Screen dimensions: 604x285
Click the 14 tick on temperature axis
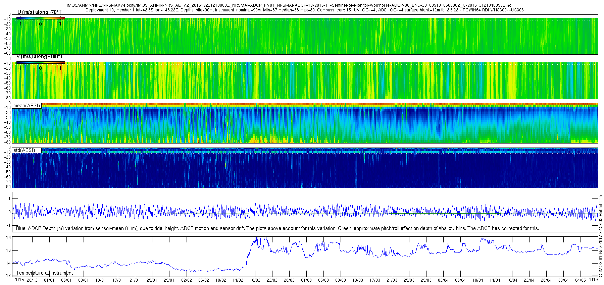[x=9, y=263]
